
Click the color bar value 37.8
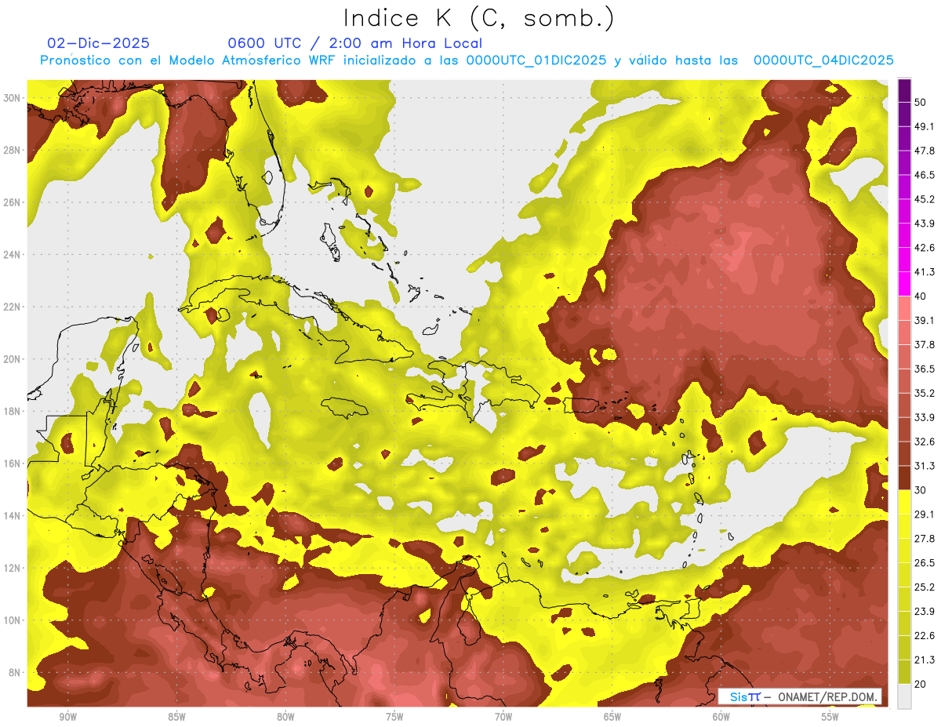[x=925, y=344]
